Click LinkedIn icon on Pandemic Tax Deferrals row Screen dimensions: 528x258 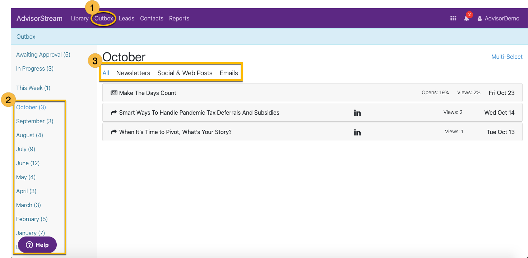pyautogui.click(x=357, y=113)
